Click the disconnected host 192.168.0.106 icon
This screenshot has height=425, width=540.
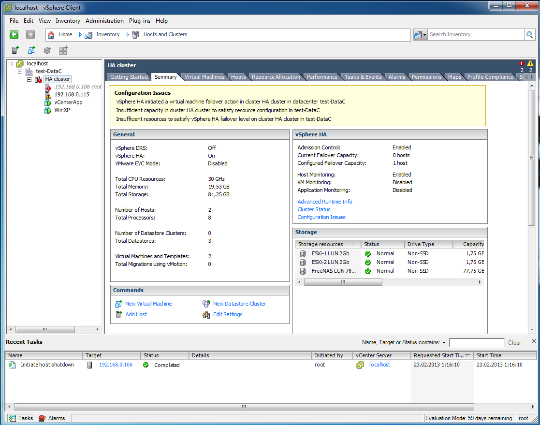[48, 87]
